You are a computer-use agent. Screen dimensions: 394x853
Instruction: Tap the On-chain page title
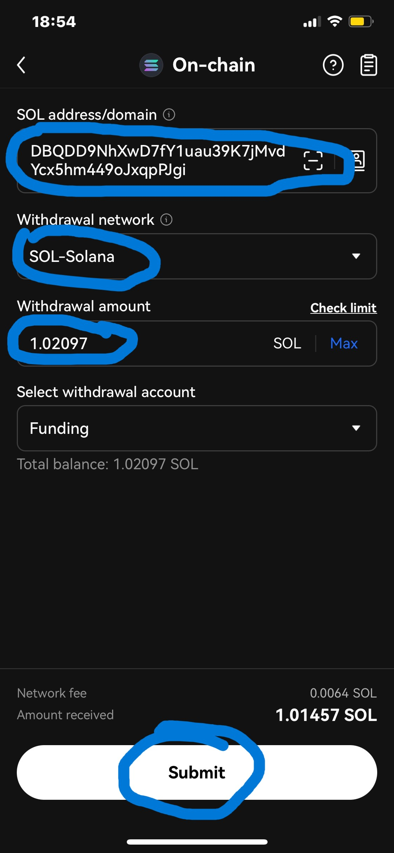[x=214, y=65]
